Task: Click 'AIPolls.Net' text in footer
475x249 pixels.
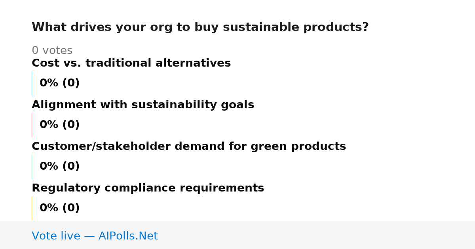Action: [x=128, y=236]
